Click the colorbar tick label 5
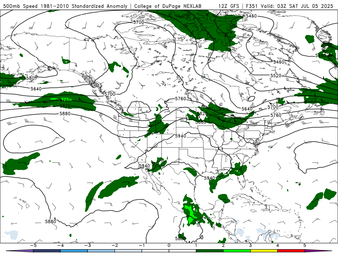 pos(305,245)
